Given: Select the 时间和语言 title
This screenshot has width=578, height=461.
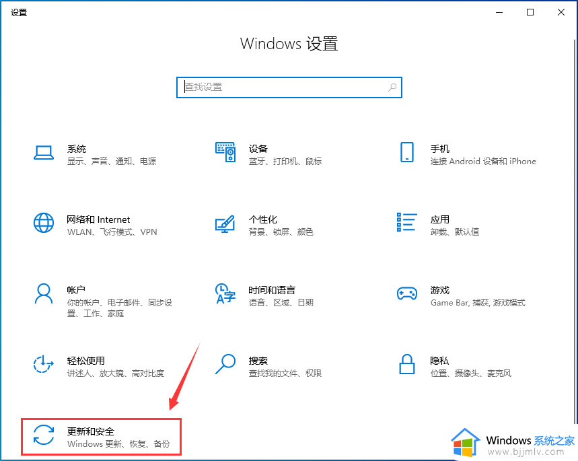Looking at the screenshot, I should (272, 290).
